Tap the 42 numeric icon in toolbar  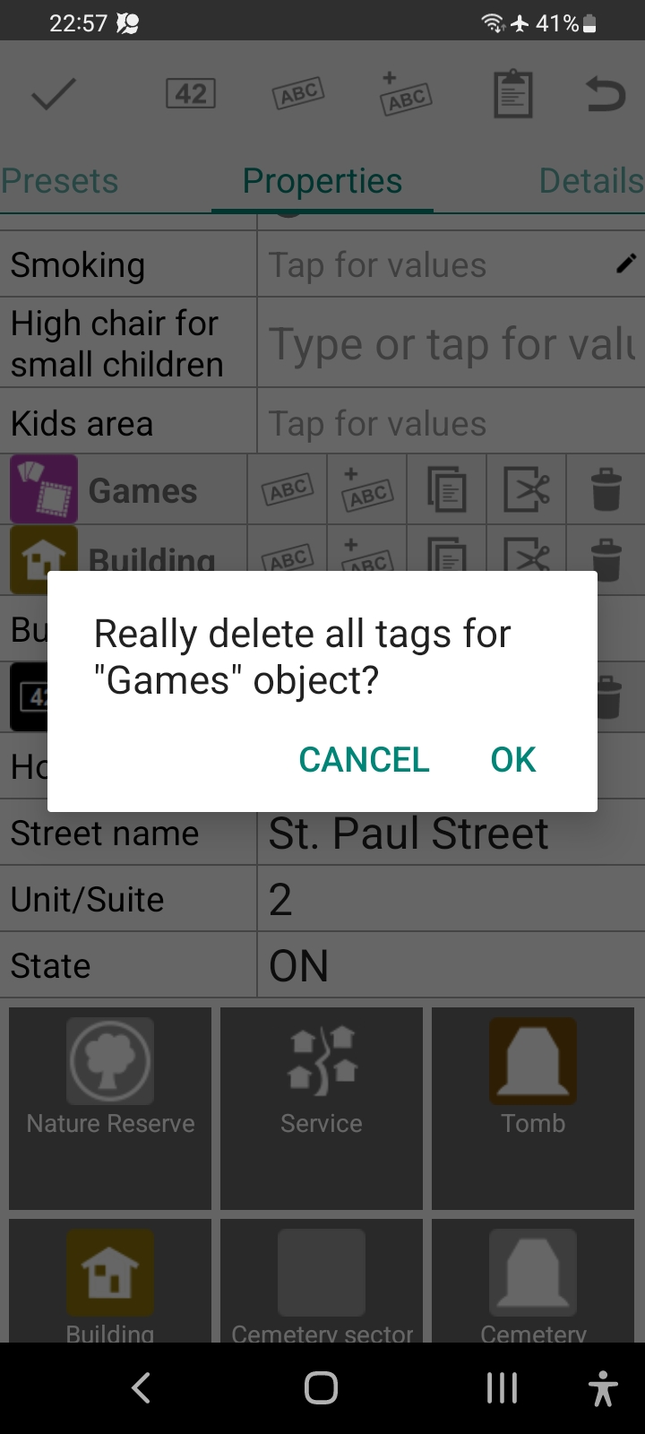(x=191, y=93)
